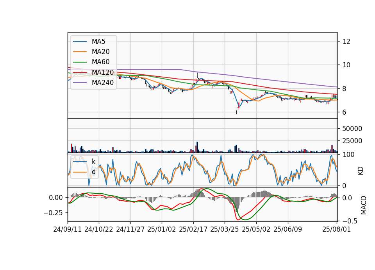
Task: Click the date label 25/01/02
Action: [162, 230]
